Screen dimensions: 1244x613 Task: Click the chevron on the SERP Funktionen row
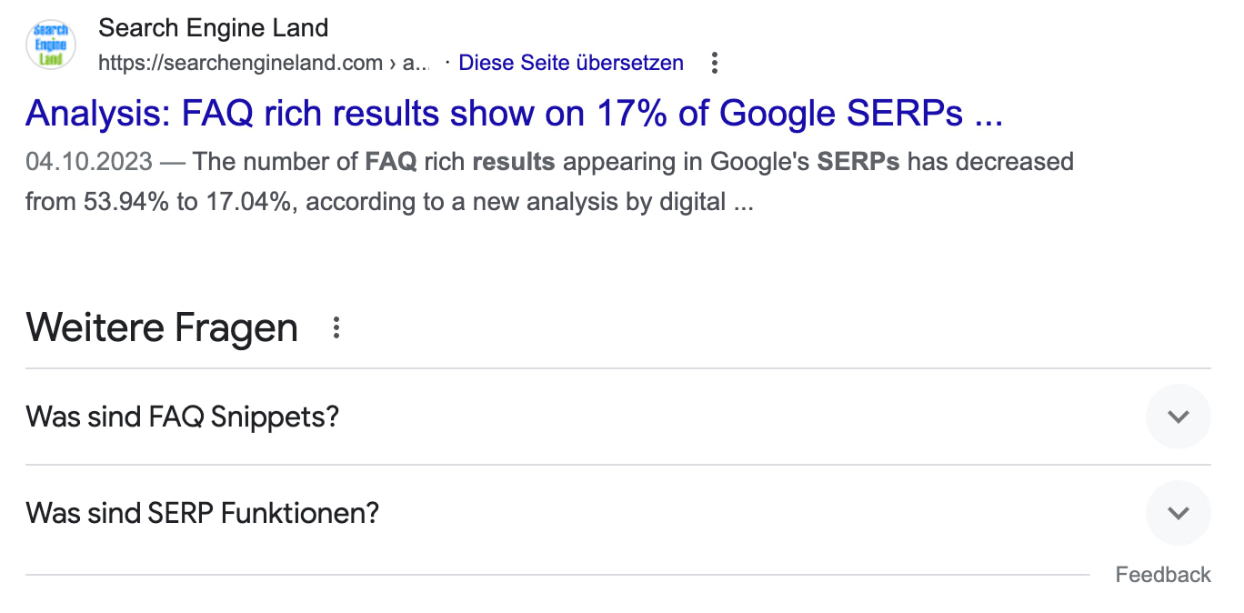click(x=1178, y=512)
